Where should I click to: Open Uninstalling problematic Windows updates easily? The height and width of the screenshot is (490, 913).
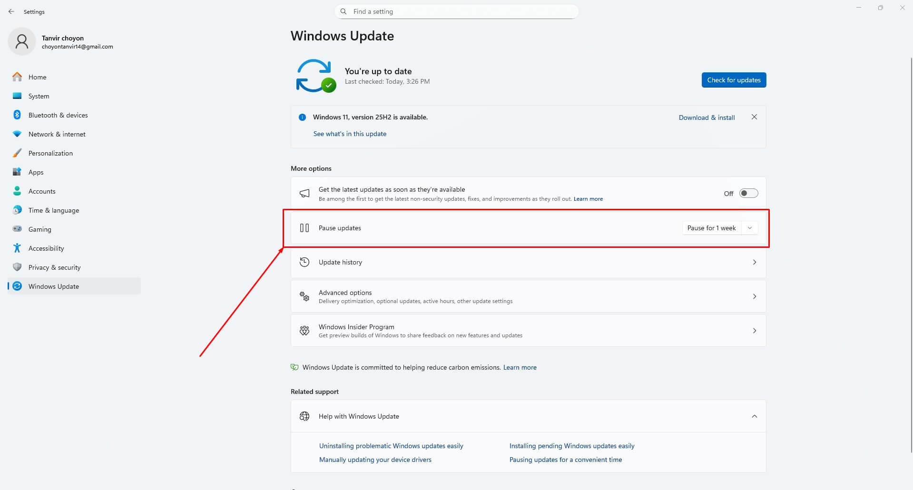(391, 446)
